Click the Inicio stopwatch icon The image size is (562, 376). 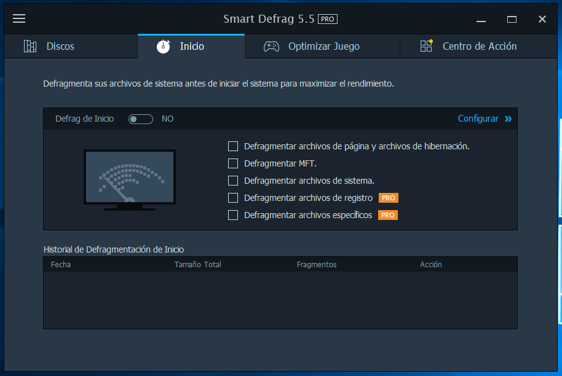pyautogui.click(x=164, y=46)
